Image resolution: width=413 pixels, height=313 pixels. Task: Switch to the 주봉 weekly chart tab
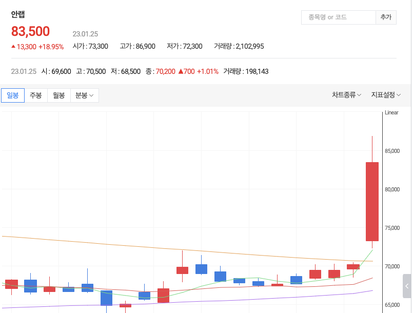(36, 95)
